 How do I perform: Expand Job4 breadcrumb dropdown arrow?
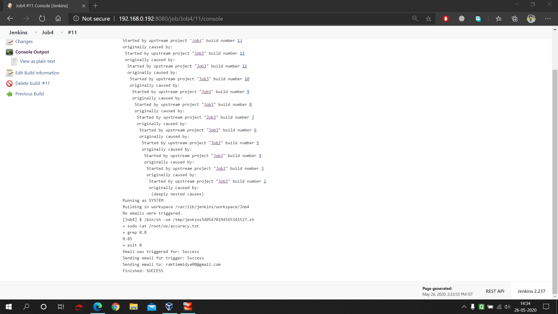pyautogui.click(x=62, y=33)
